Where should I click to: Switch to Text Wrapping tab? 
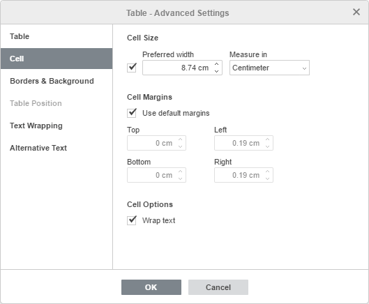(57, 126)
